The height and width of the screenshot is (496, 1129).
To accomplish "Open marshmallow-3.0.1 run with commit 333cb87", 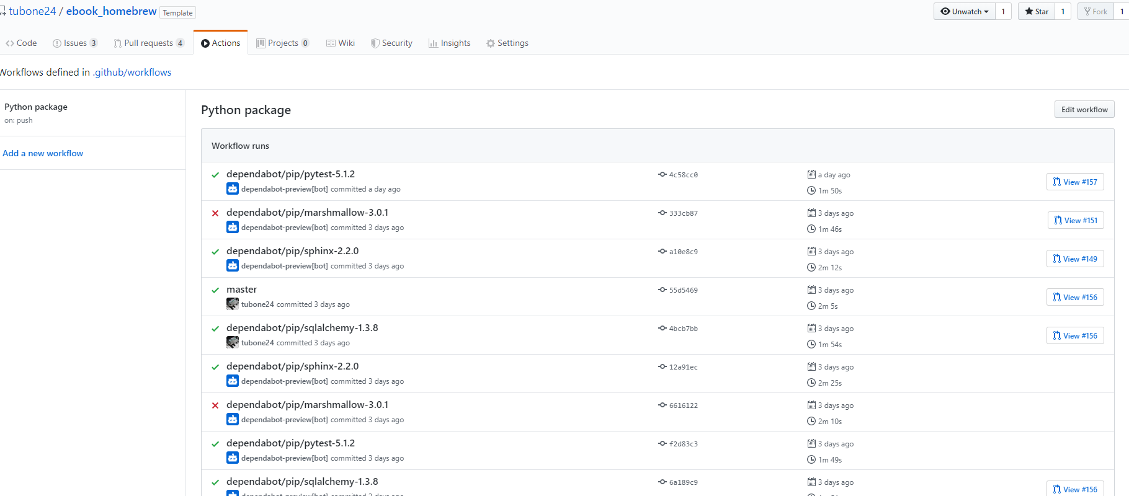I will 307,213.
